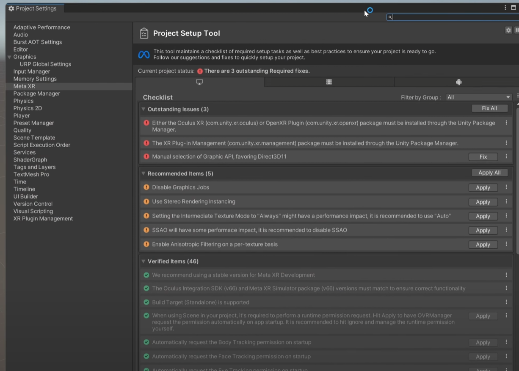The image size is (519, 371).
Task: Open options menu for Graphic API issue
Action: [506, 157]
